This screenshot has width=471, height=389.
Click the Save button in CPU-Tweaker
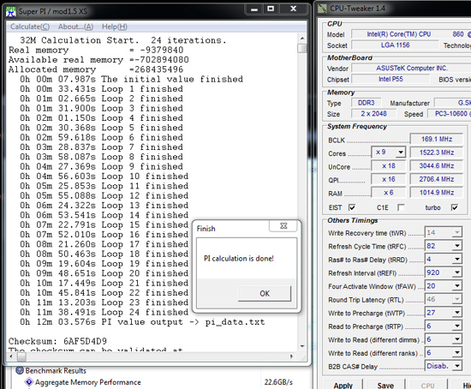coord(385,385)
